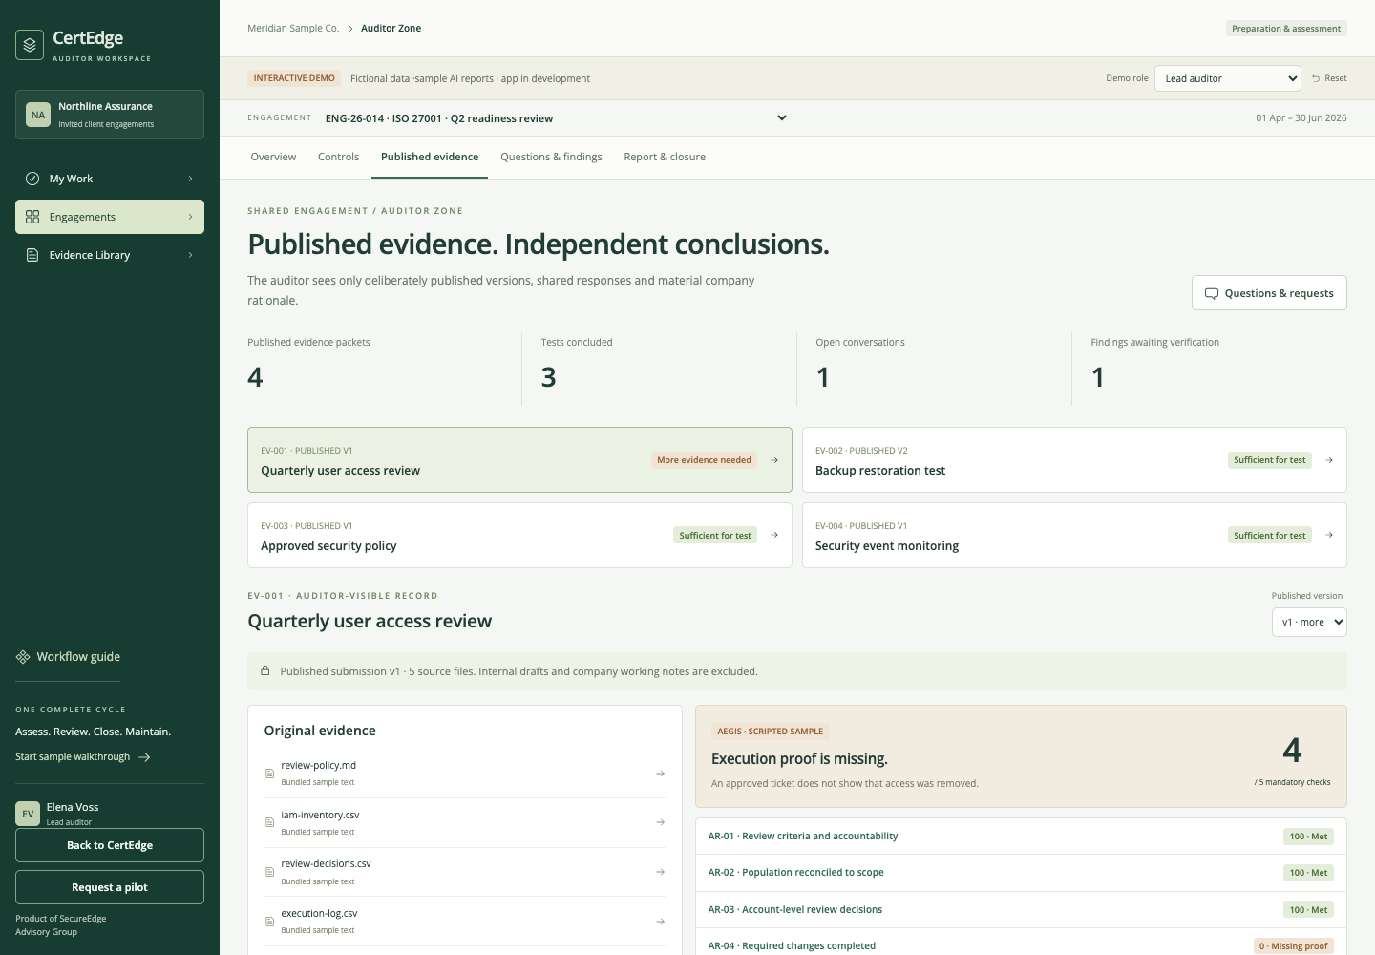Click the 0 · Missing proof badge

1293,946
